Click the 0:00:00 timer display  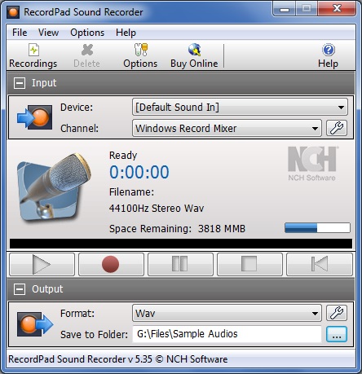point(139,172)
